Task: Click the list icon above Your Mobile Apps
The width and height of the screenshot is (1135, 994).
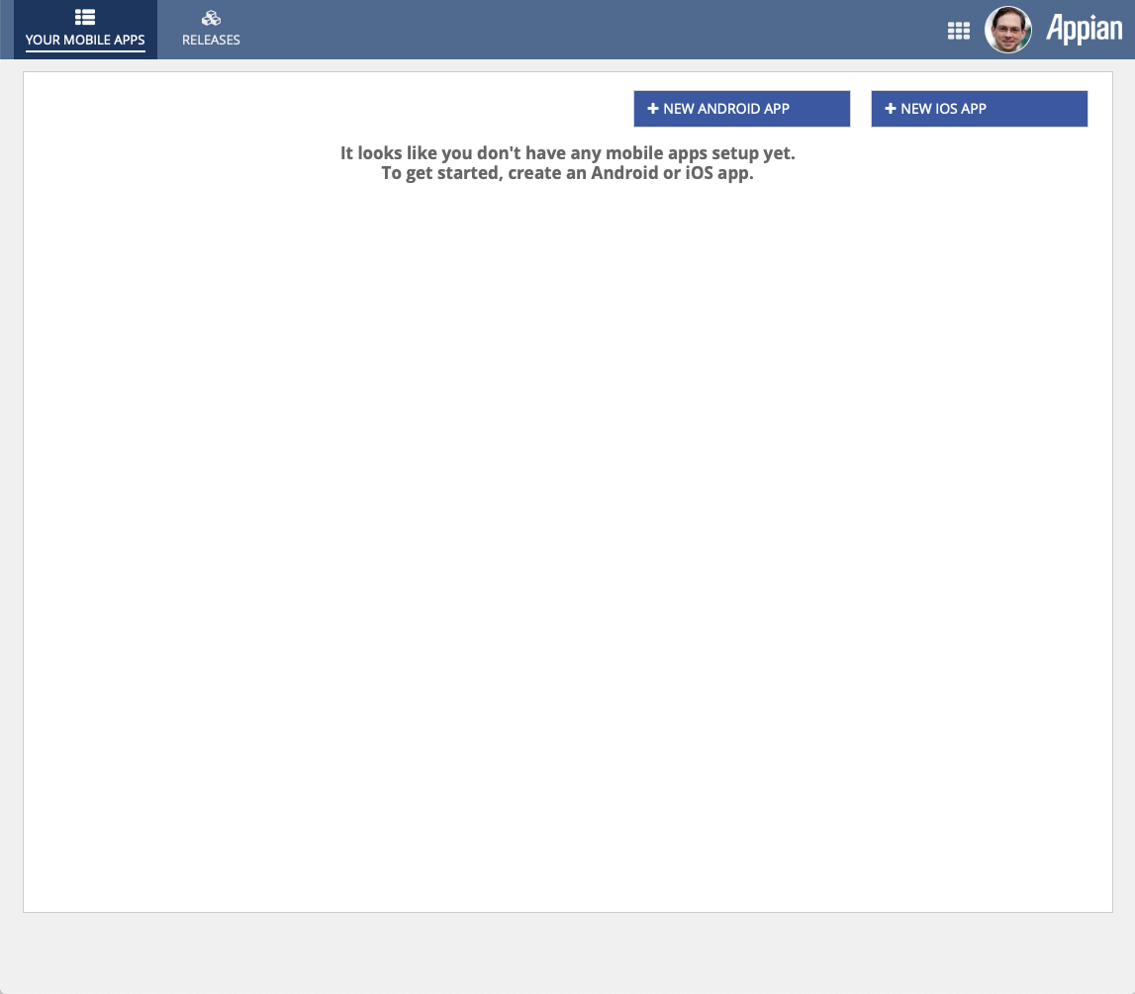Action: pos(85,18)
